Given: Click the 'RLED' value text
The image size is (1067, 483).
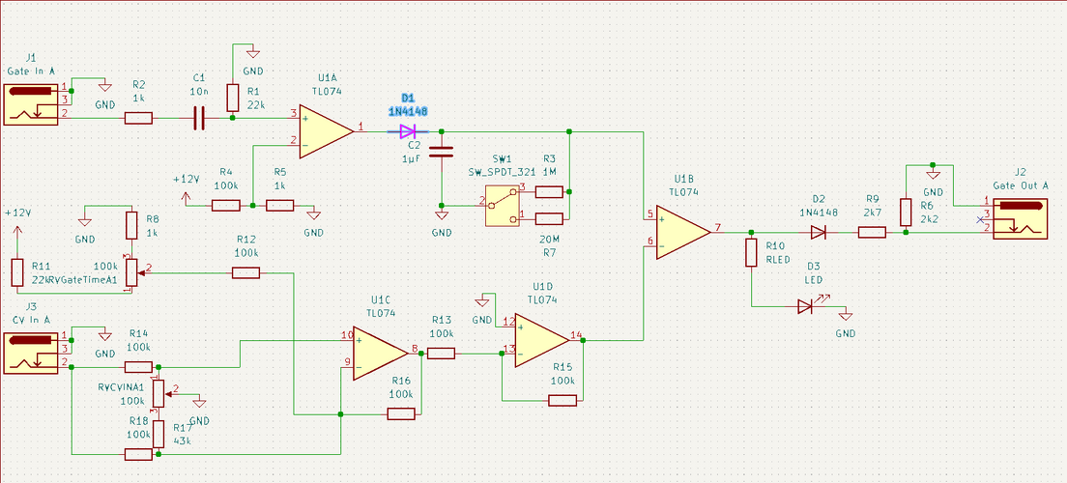Looking at the screenshot, I should tap(778, 259).
